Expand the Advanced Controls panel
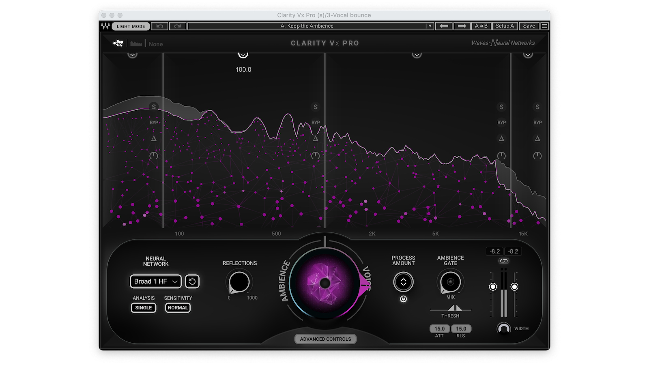This screenshot has width=649, height=365. [325, 339]
